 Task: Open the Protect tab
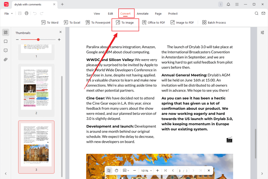(173, 13)
